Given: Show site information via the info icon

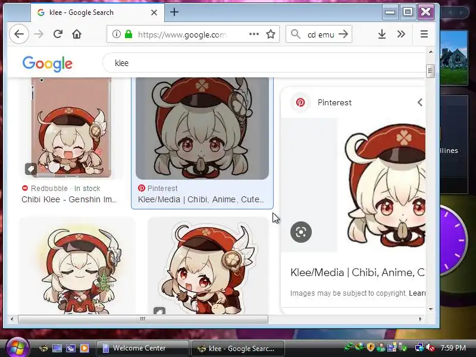Looking at the screenshot, I should [x=116, y=34].
